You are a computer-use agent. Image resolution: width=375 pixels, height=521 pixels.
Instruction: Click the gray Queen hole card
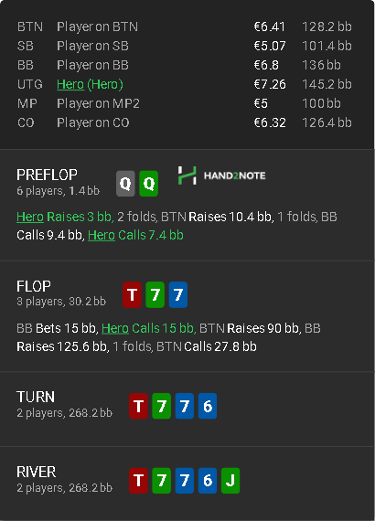coord(125,184)
